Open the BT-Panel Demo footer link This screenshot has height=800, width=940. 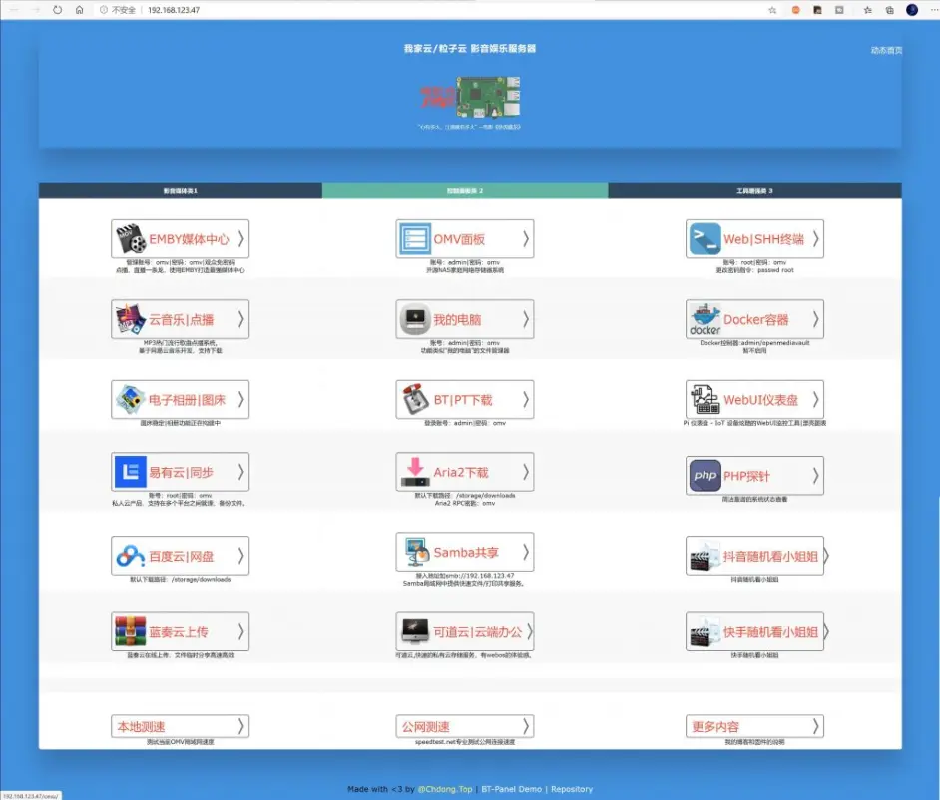coord(511,789)
